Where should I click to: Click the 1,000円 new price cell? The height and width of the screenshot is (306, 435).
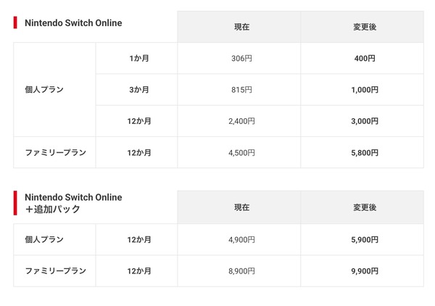coord(362,90)
